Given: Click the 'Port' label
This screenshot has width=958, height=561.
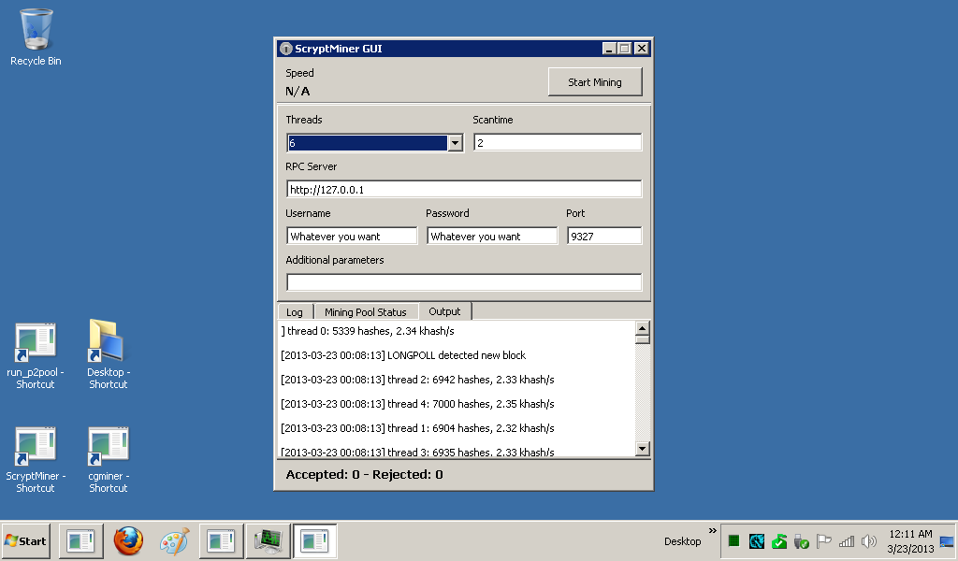Looking at the screenshot, I should [575, 213].
